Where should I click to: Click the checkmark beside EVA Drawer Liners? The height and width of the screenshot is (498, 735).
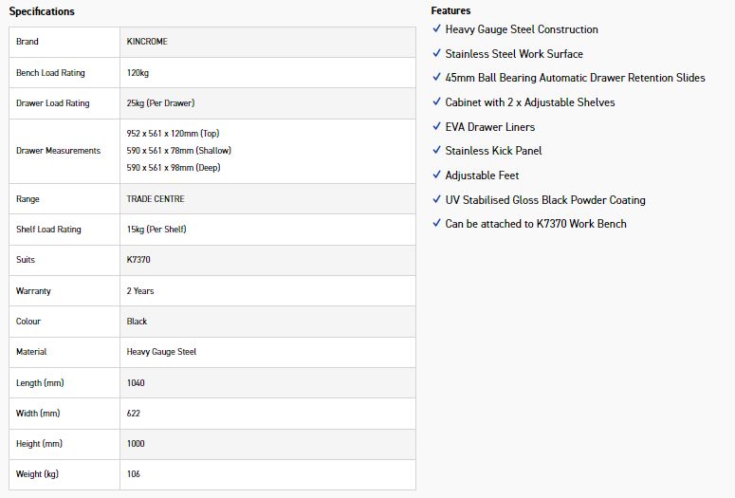pos(436,126)
